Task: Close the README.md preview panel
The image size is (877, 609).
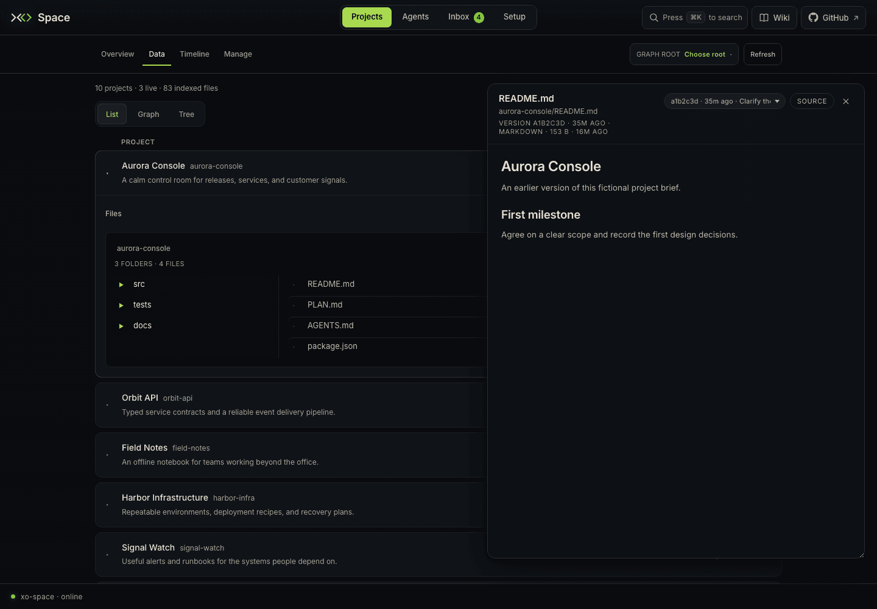Action: (x=846, y=102)
